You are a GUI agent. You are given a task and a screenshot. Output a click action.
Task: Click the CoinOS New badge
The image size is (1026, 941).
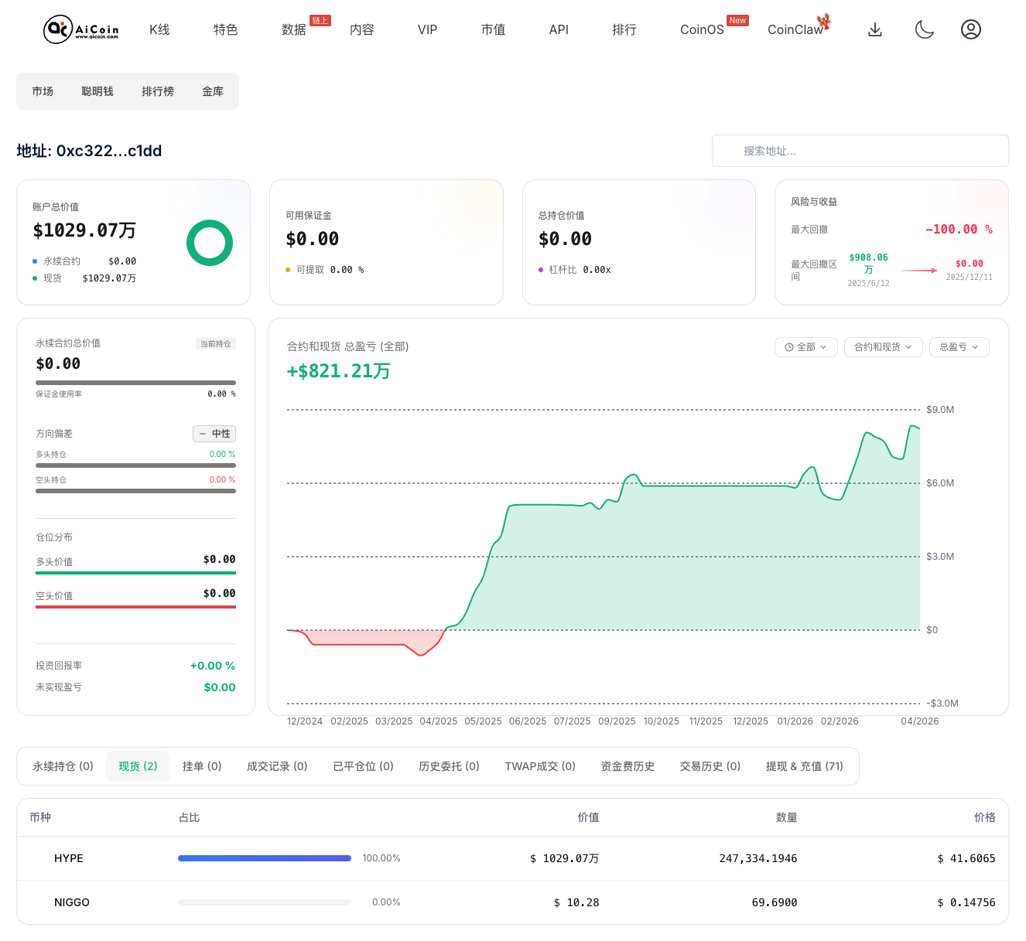point(737,21)
